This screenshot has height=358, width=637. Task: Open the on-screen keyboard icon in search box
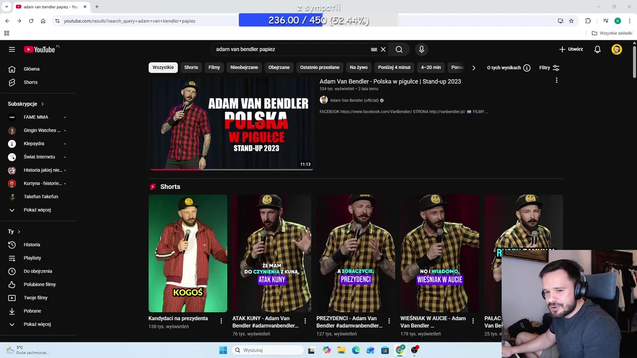[x=374, y=49]
